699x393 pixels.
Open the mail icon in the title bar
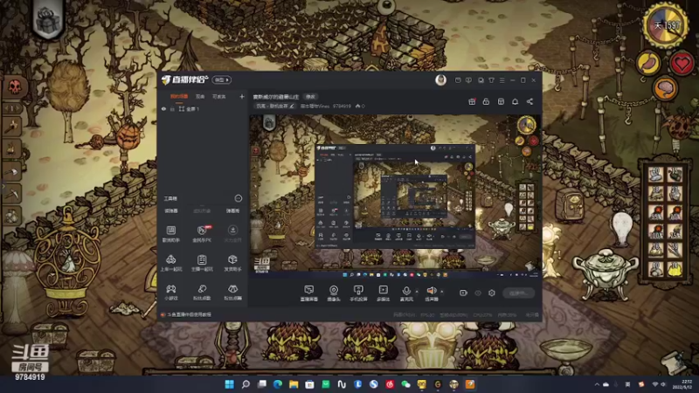tap(458, 80)
